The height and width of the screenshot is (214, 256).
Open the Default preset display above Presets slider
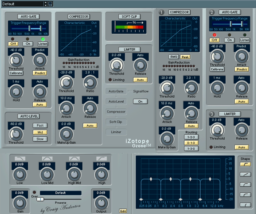[x=61, y=193]
